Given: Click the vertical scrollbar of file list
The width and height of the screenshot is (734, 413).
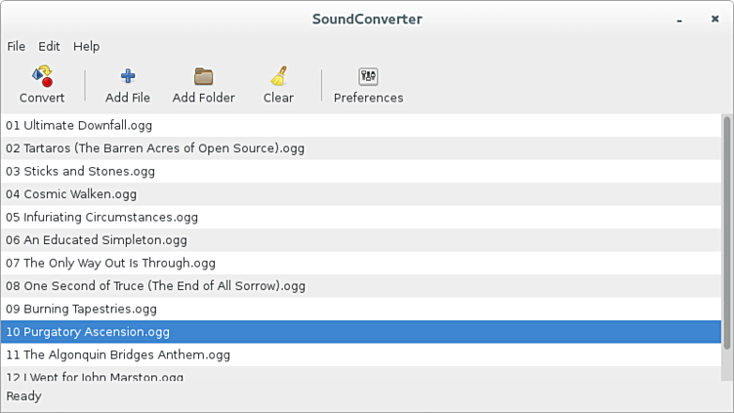Looking at the screenshot, I should 726,244.
